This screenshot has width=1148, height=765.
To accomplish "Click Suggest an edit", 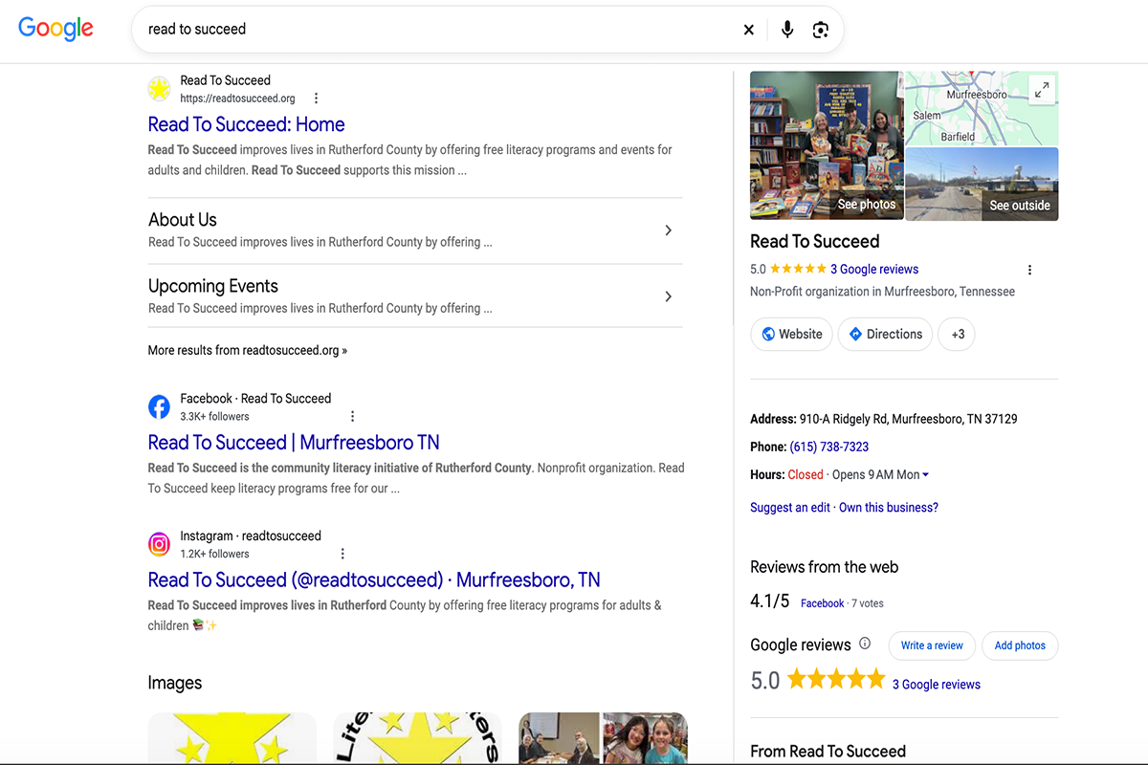I will point(790,508).
